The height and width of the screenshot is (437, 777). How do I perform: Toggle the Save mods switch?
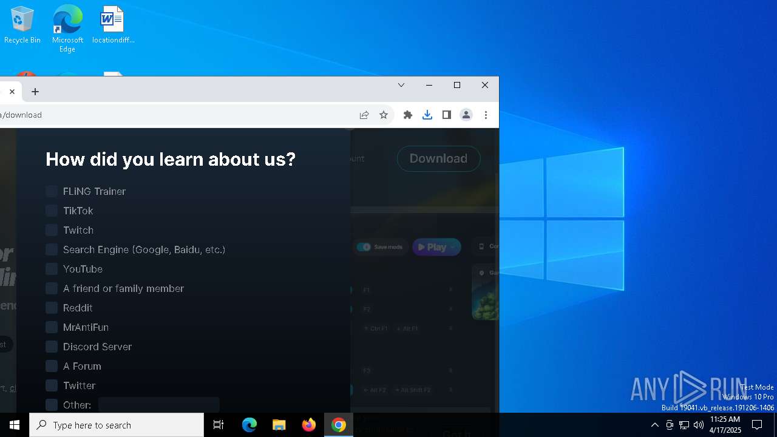(364, 247)
